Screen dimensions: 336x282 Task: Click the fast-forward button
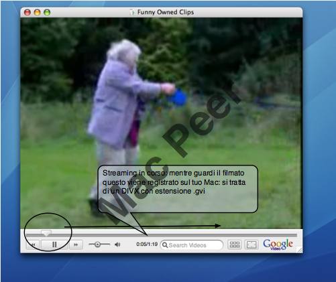coord(76,244)
